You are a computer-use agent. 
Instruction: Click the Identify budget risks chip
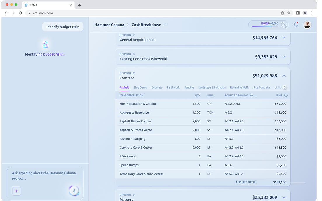(x=63, y=27)
